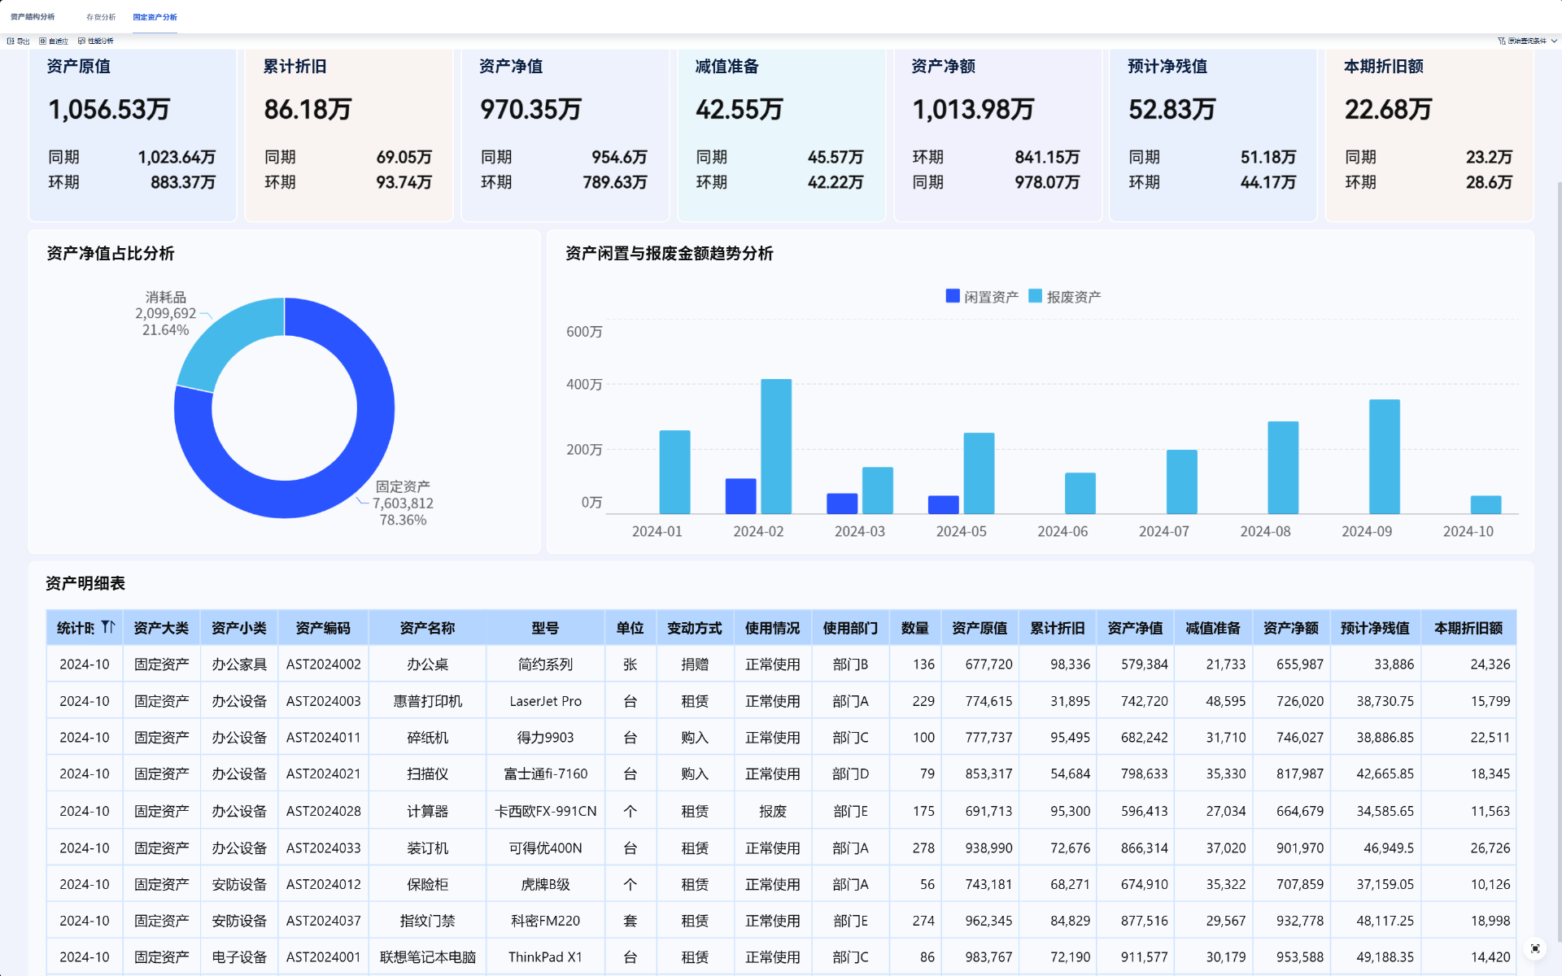Screen dimensions: 1562x976
Task: Select the 固定资产分析 tab
Action: click(x=155, y=17)
